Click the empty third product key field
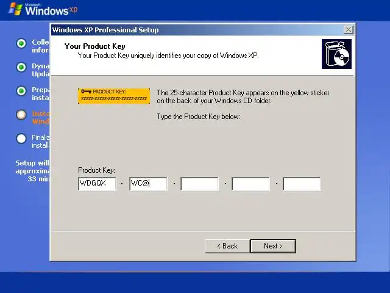This screenshot has height=293, width=390. pyautogui.click(x=199, y=184)
